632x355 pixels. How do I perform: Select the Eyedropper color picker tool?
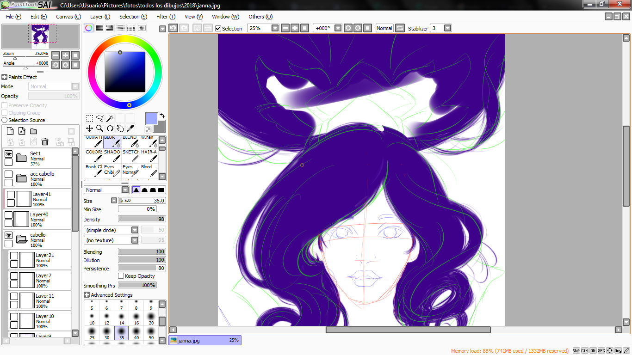(x=130, y=129)
